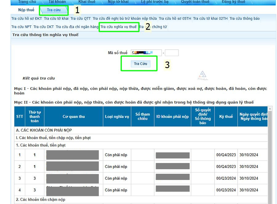Click the Loại nghĩa vụ column header
This screenshot has height=204, width=277.
point(117,116)
